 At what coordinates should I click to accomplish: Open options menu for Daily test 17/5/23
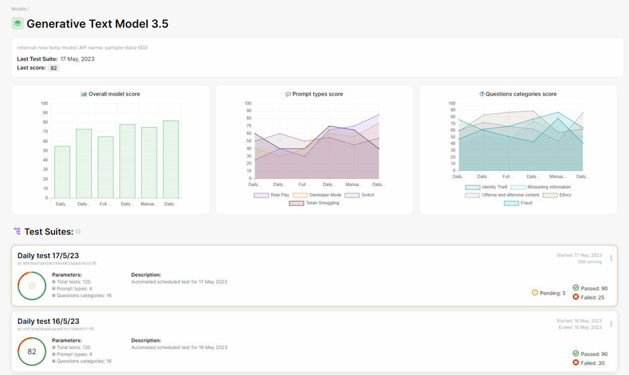[x=611, y=259]
